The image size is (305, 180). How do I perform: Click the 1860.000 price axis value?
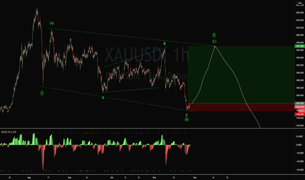300,88
